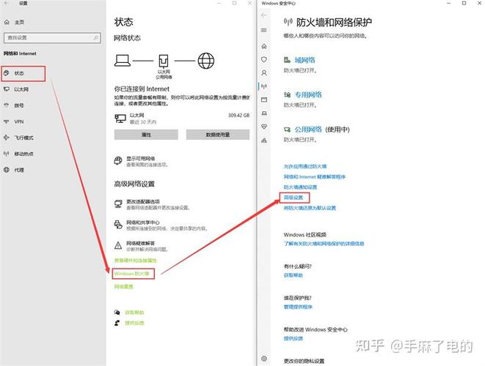
Task: Open 网络和共享中心
Action: pyautogui.click(x=161, y=225)
